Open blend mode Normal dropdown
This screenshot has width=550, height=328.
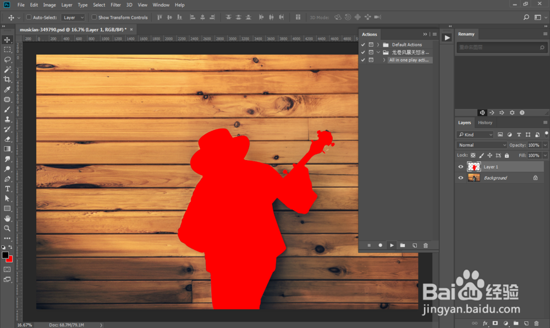pos(482,145)
